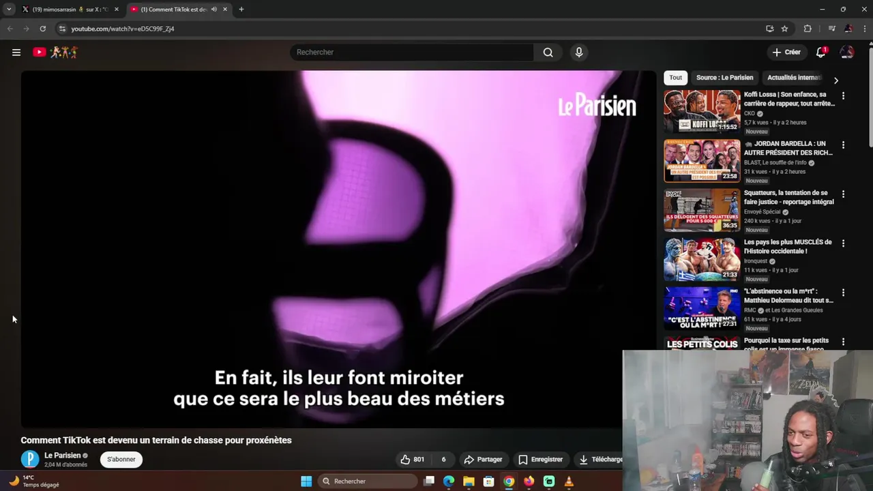Open the notifications bell
The width and height of the screenshot is (873, 491).
click(821, 52)
